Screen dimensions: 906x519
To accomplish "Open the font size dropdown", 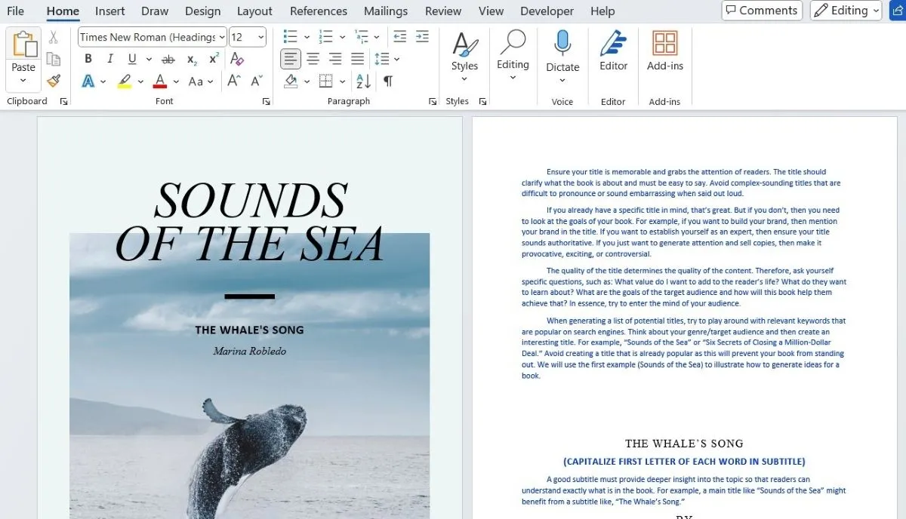I will [x=262, y=36].
